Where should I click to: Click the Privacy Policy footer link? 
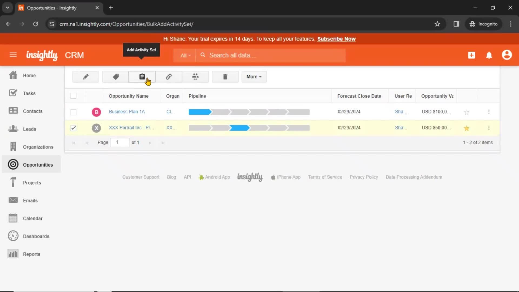(x=364, y=177)
